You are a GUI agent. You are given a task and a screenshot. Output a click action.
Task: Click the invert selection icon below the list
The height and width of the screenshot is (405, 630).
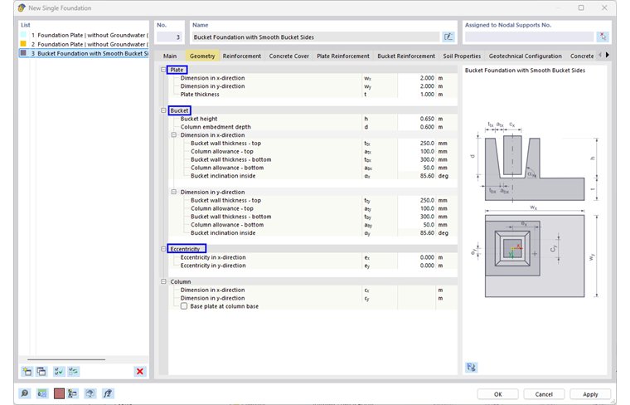73,372
